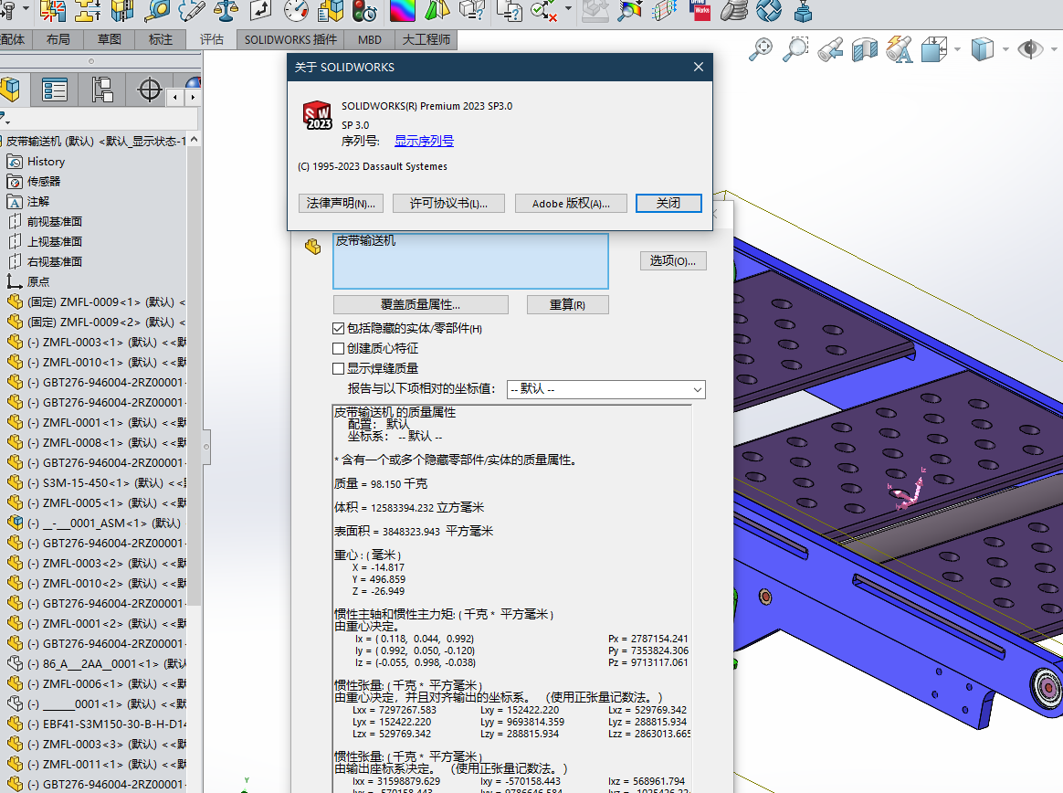The width and height of the screenshot is (1063, 793).
Task: Open the Measure tape tool
Action: pyautogui.click(x=157, y=10)
